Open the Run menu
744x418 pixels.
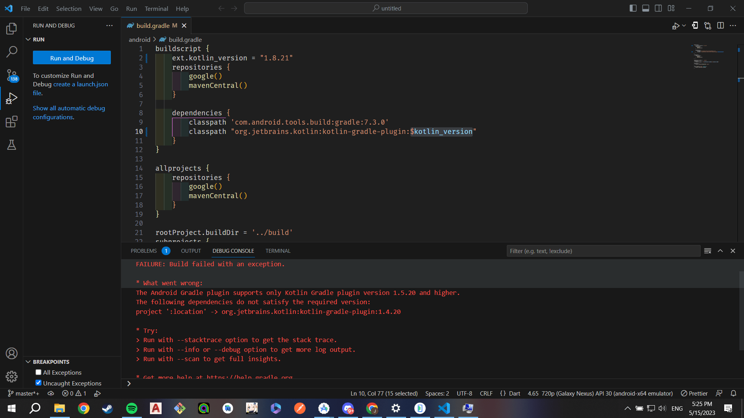click(131, 9)
